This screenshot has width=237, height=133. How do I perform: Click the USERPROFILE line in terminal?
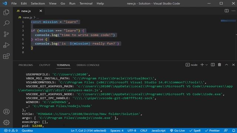pos(58,74)
